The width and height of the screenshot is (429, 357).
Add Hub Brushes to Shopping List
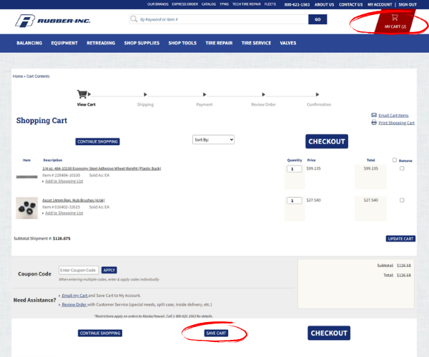point(64,213)
